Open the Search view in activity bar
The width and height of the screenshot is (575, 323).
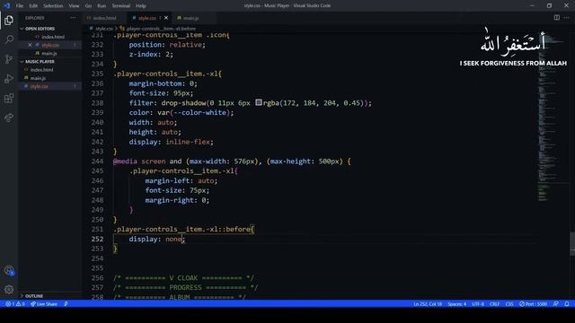(9, 39)
